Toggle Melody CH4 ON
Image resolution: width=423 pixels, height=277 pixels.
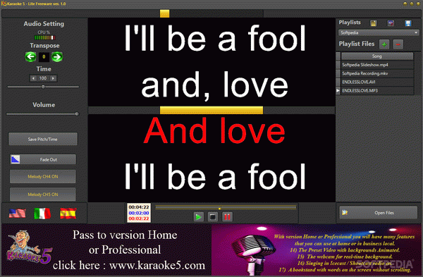(43, 176)
